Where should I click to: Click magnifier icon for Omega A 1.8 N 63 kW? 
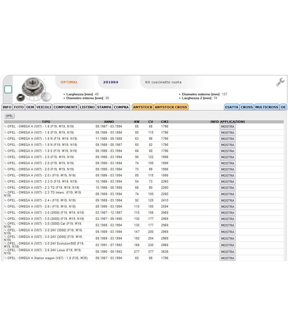[5, 139]
